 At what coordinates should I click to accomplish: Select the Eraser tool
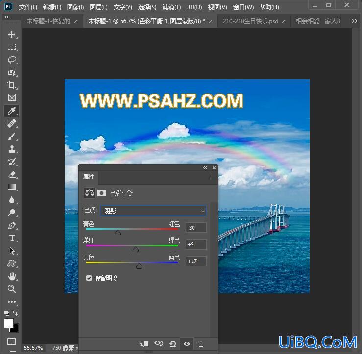click(x=12, y=174)
